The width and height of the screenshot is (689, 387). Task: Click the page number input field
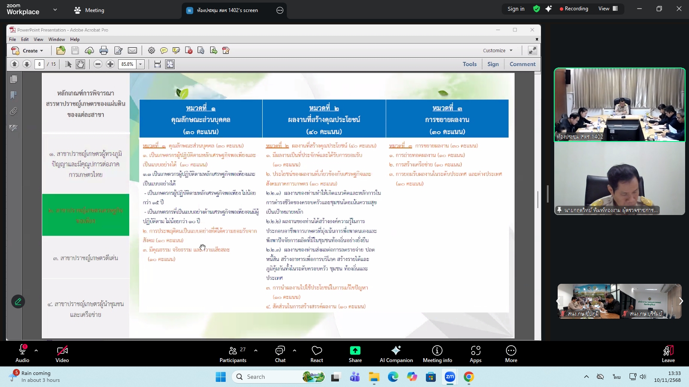click(x=39, y=64)
